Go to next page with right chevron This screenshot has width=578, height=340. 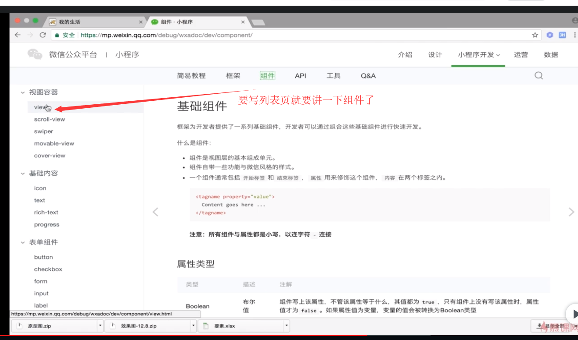coord(571,212)
